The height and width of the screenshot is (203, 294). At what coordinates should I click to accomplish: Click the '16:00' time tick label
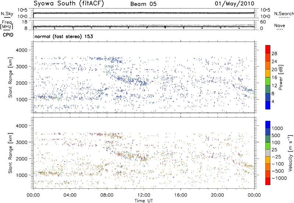tap(180, 195)
